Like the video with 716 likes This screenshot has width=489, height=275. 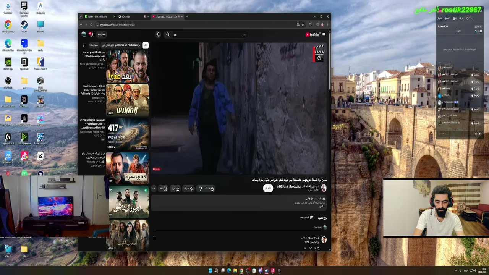click(x=210, y=188)
